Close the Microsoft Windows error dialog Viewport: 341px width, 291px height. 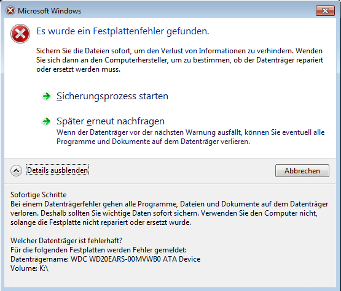coord(325,10)
